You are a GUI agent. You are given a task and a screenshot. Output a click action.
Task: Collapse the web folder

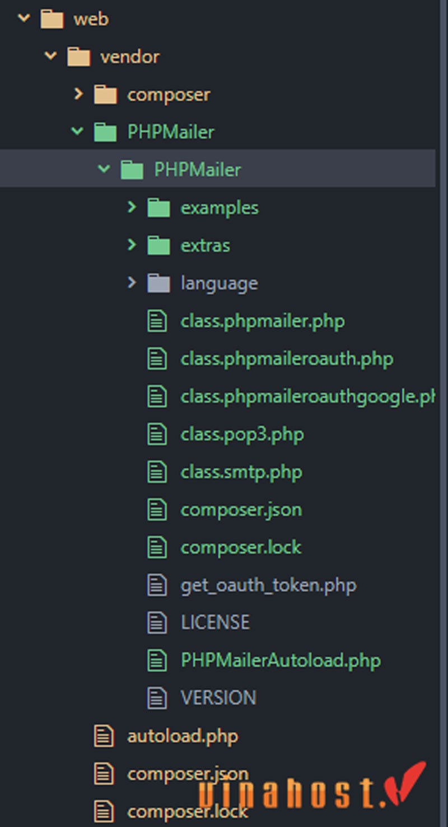point(23,18)
